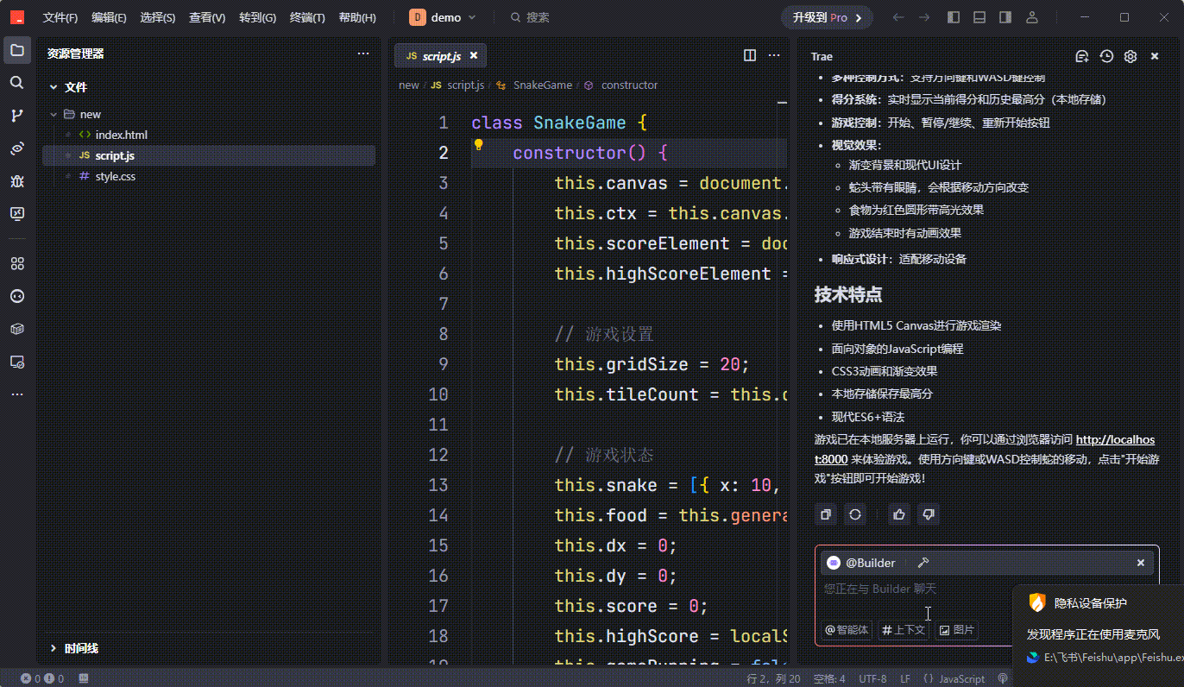Open the demo project dropdown
The image size is (1184, 687).
[x=443, y=17]
